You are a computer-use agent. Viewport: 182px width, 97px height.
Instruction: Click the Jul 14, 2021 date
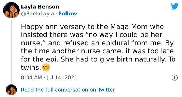tap(62, 77)
